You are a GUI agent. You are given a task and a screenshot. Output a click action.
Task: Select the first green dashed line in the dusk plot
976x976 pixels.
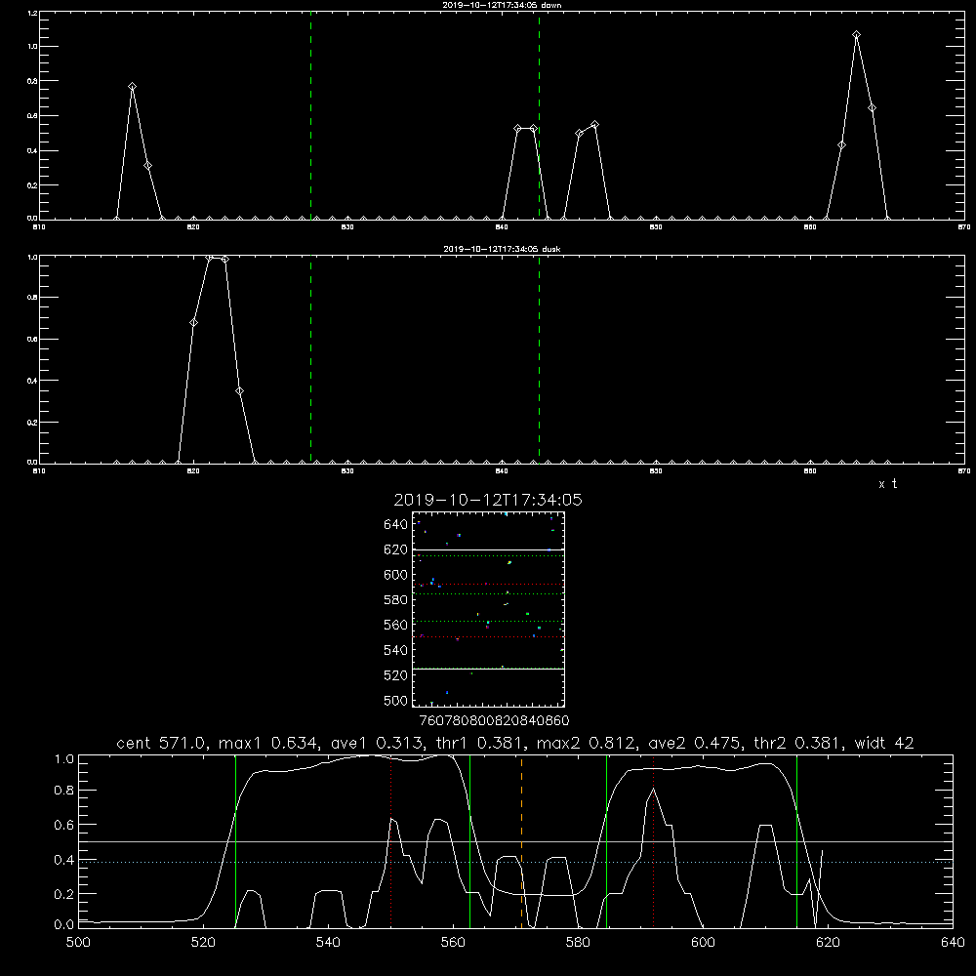point(310,360)
